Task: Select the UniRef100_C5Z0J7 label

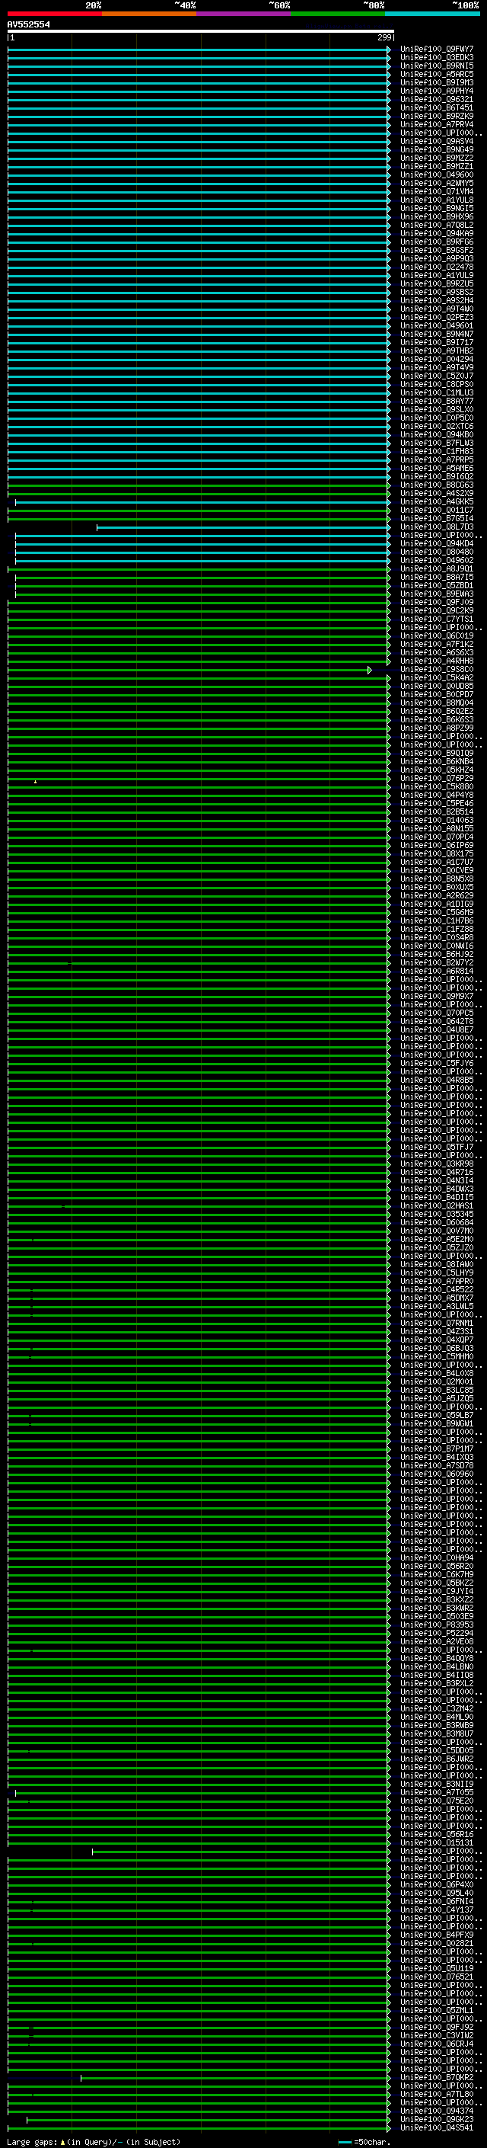Action: [x=437, y=376]
